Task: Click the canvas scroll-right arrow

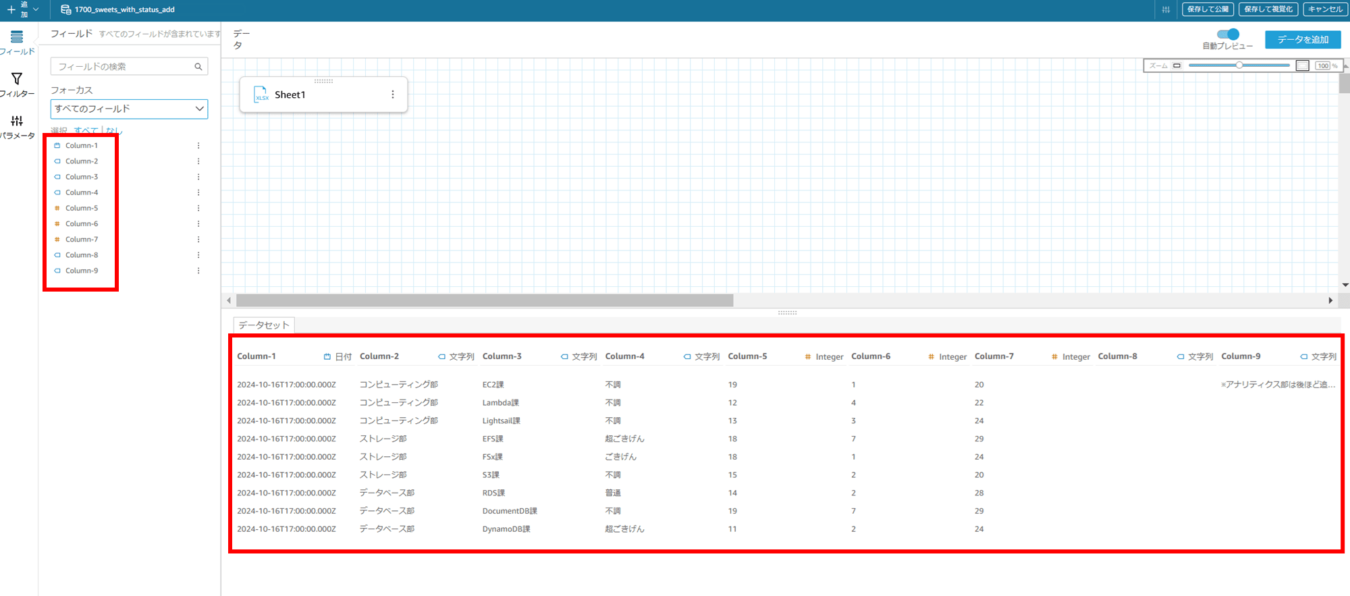Action: coord(1330,300)
